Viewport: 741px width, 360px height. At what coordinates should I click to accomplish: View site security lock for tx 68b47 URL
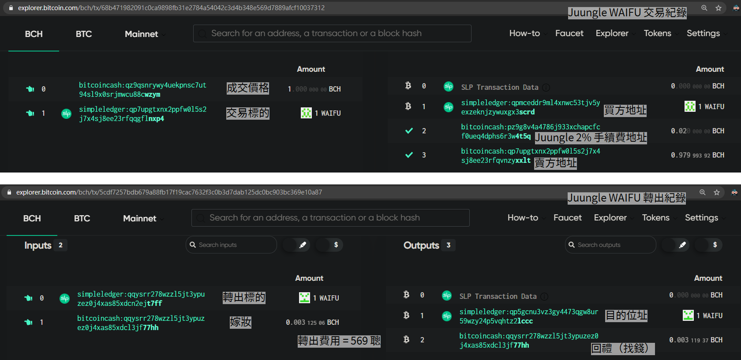11,8
